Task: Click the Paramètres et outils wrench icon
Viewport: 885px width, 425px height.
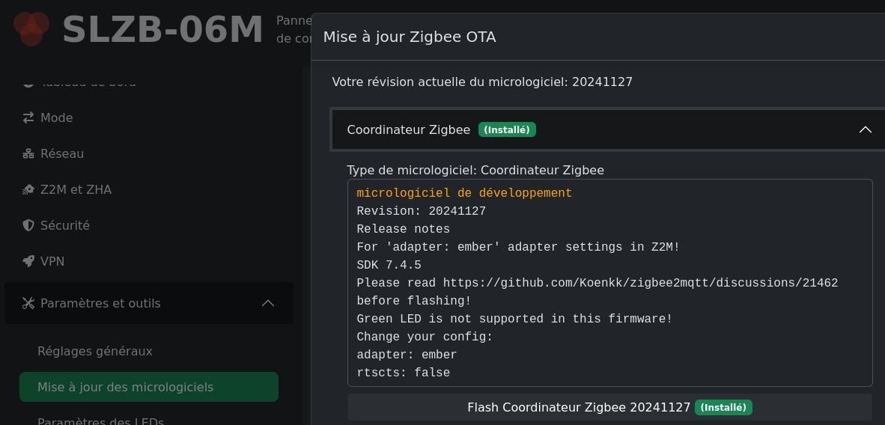Action: click(x=28, y=303)
